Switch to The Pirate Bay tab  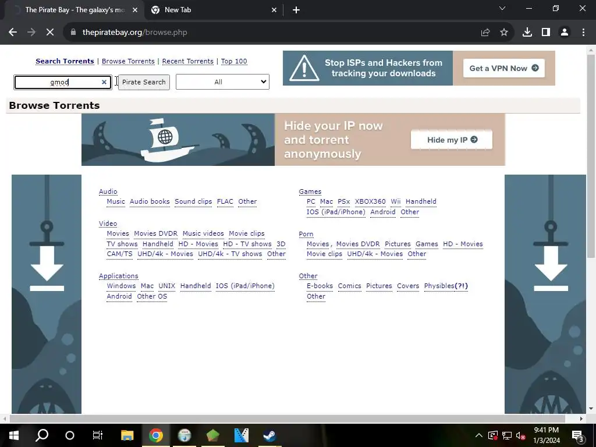tap(75, 10)
